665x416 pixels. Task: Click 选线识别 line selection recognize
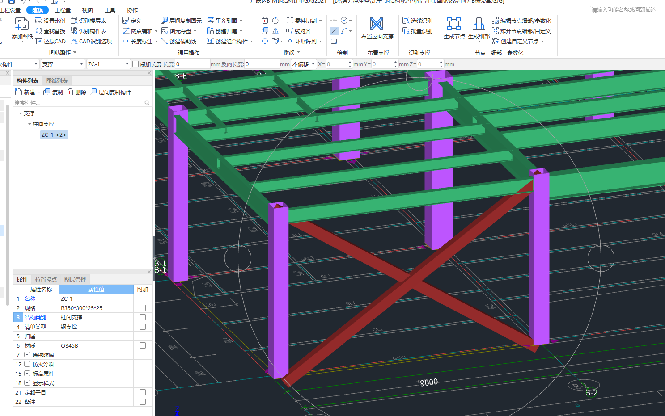417,21
